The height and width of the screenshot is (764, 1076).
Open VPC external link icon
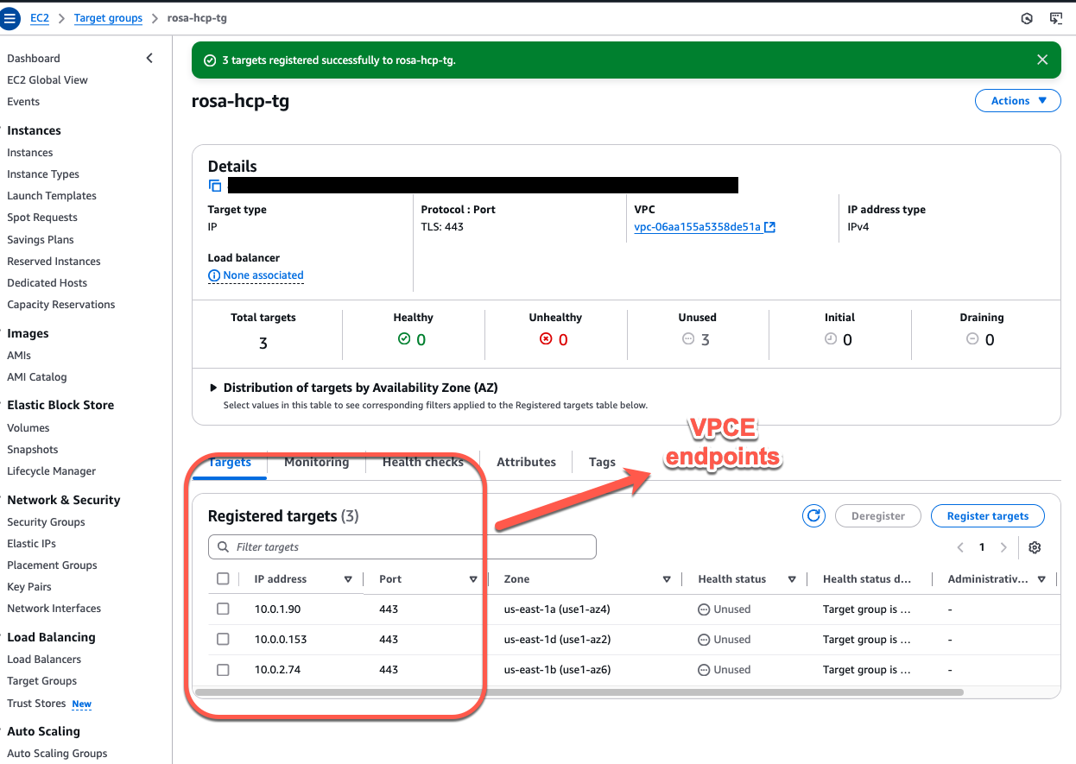[x=769, y=227]
